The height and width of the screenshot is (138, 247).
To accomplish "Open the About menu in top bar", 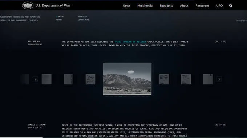I will point(184,6).
